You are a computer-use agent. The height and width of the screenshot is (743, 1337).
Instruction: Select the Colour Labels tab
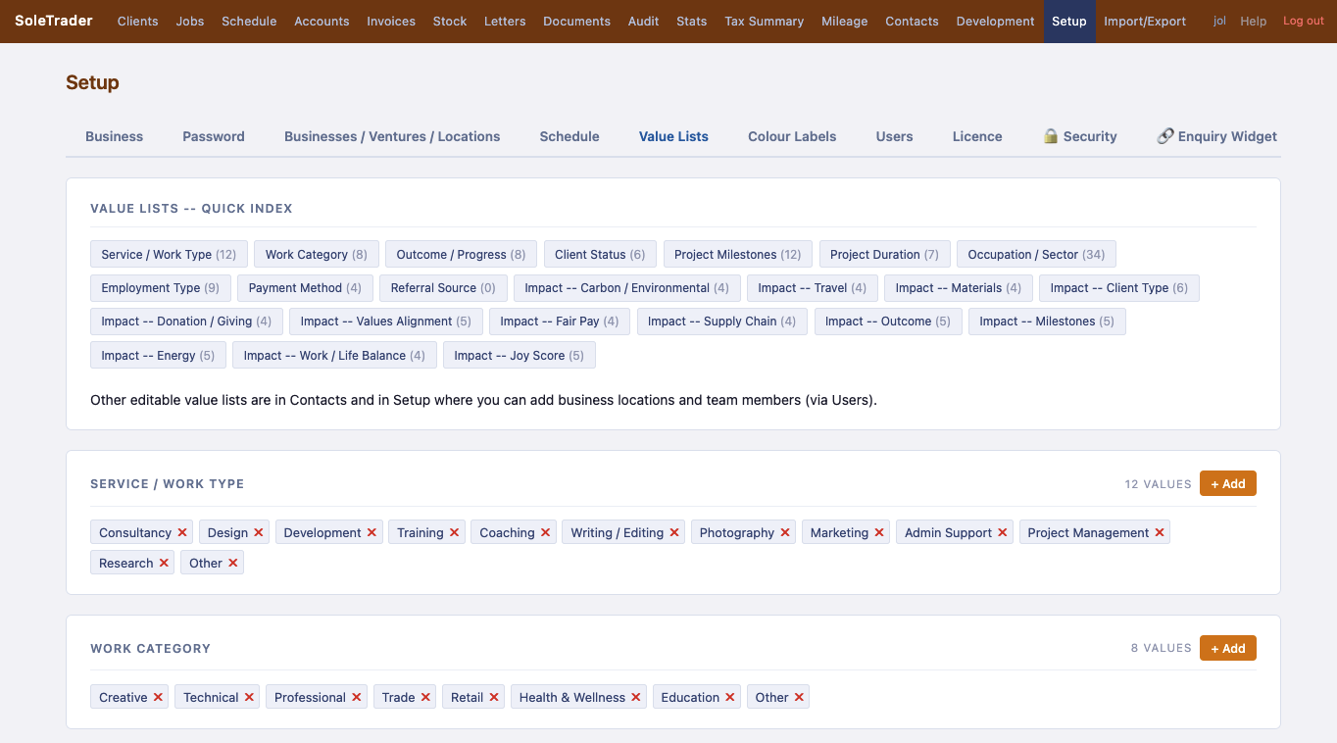[792, 136]
